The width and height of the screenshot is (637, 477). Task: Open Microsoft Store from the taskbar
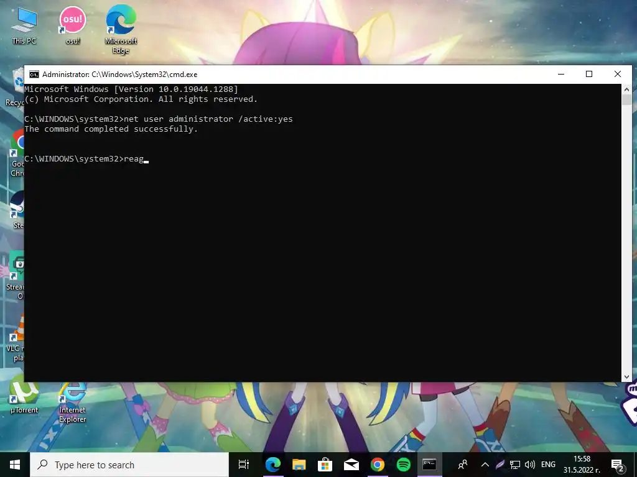pyautogui.click(x=325, y=465)
